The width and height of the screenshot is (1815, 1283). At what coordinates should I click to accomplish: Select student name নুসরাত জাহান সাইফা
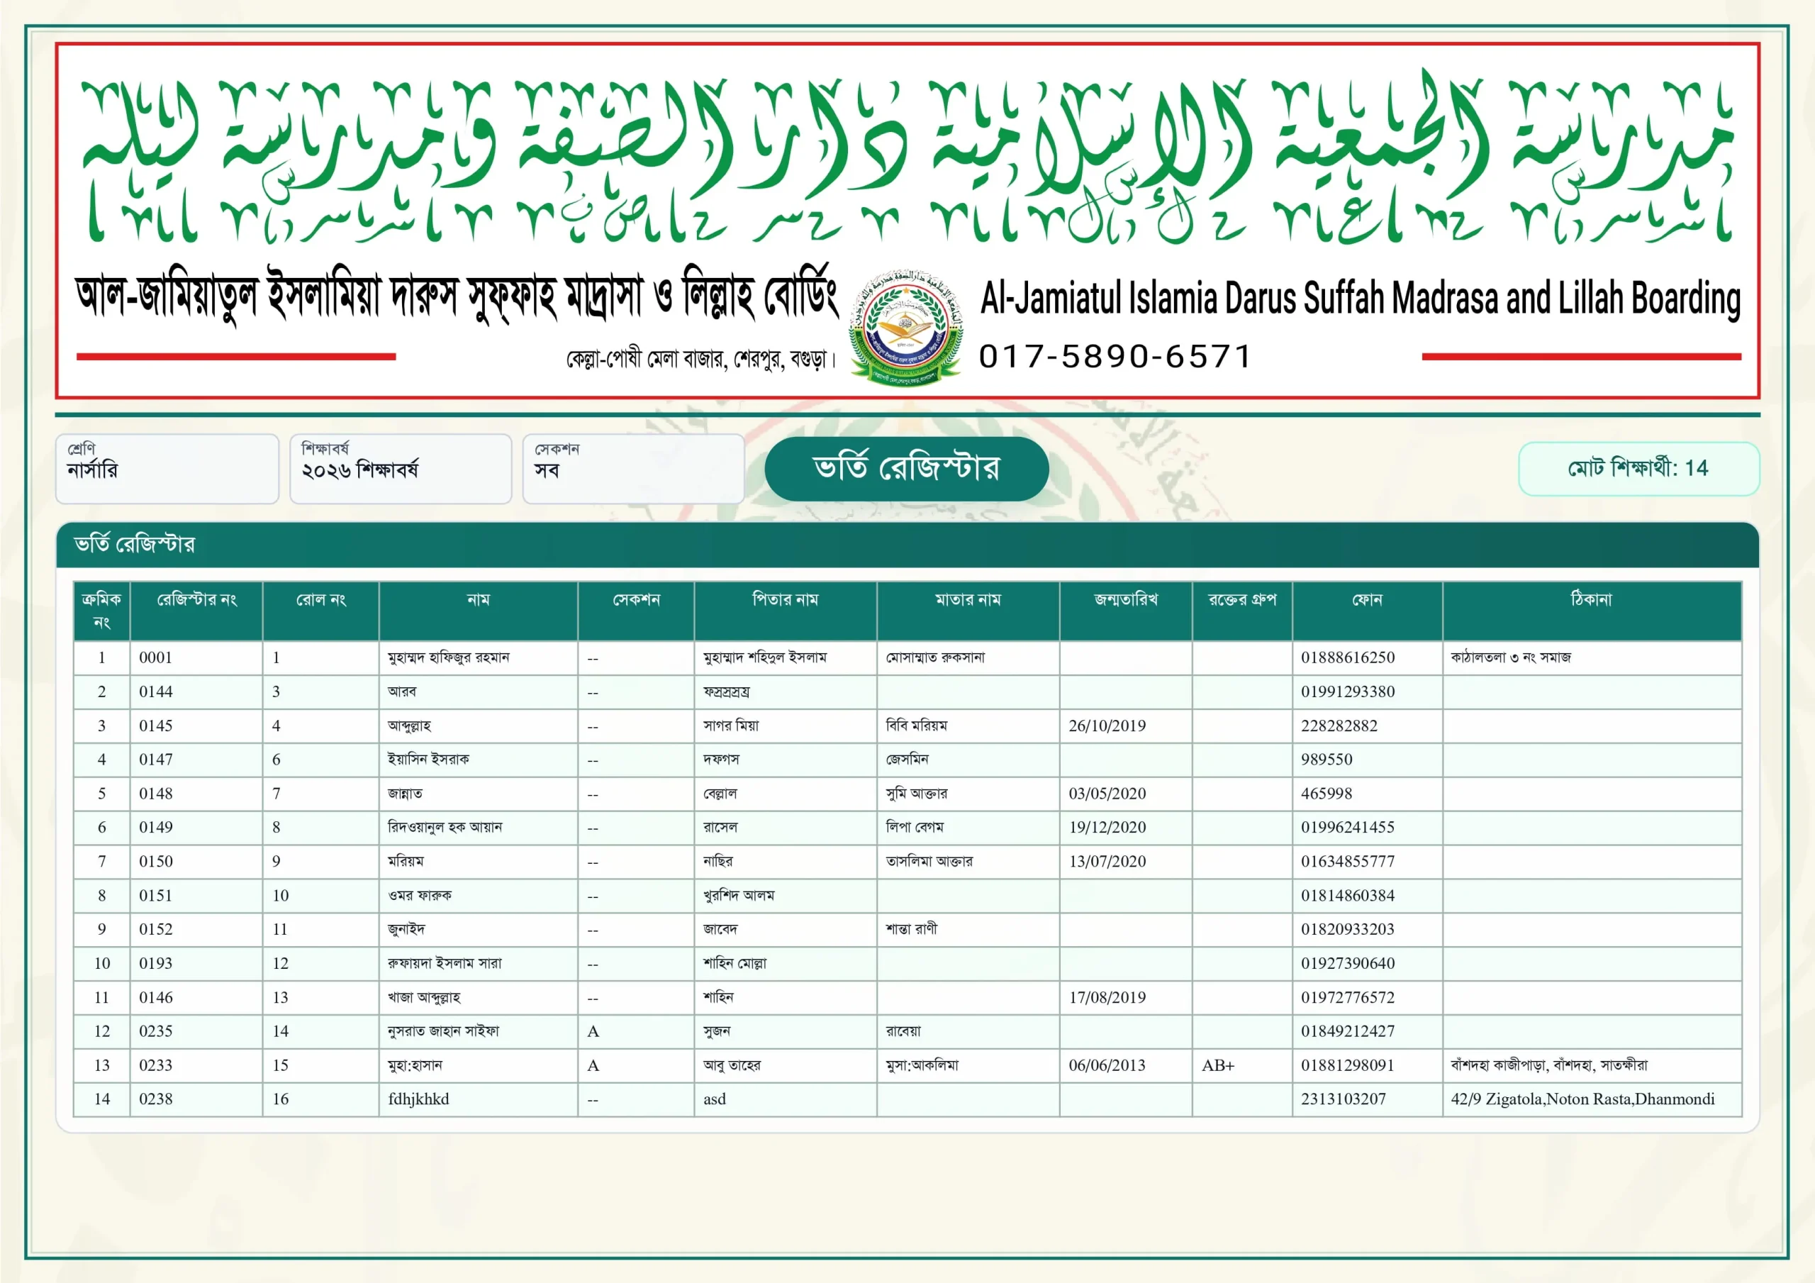pyautogui.click(x=444, y=1031)
